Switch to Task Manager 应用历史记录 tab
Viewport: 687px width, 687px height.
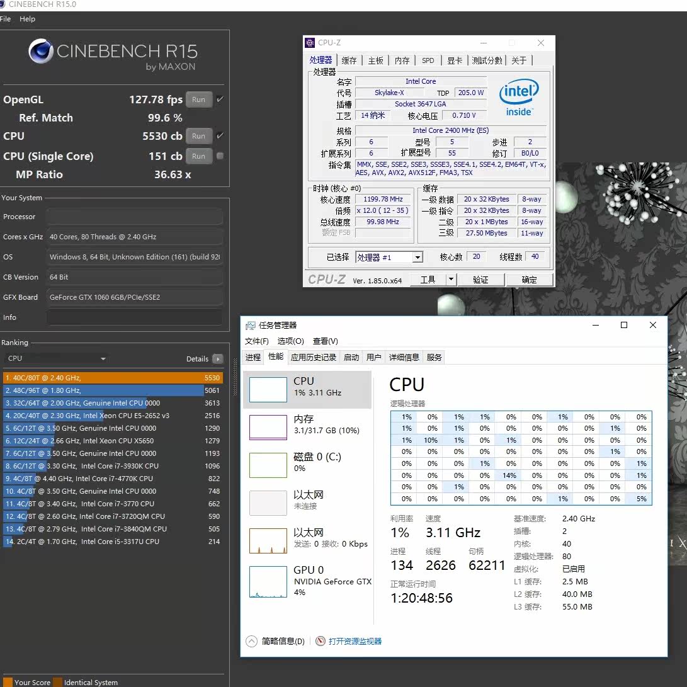click(313, 358)
